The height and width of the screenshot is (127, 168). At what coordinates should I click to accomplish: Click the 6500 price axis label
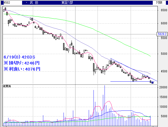162,10
